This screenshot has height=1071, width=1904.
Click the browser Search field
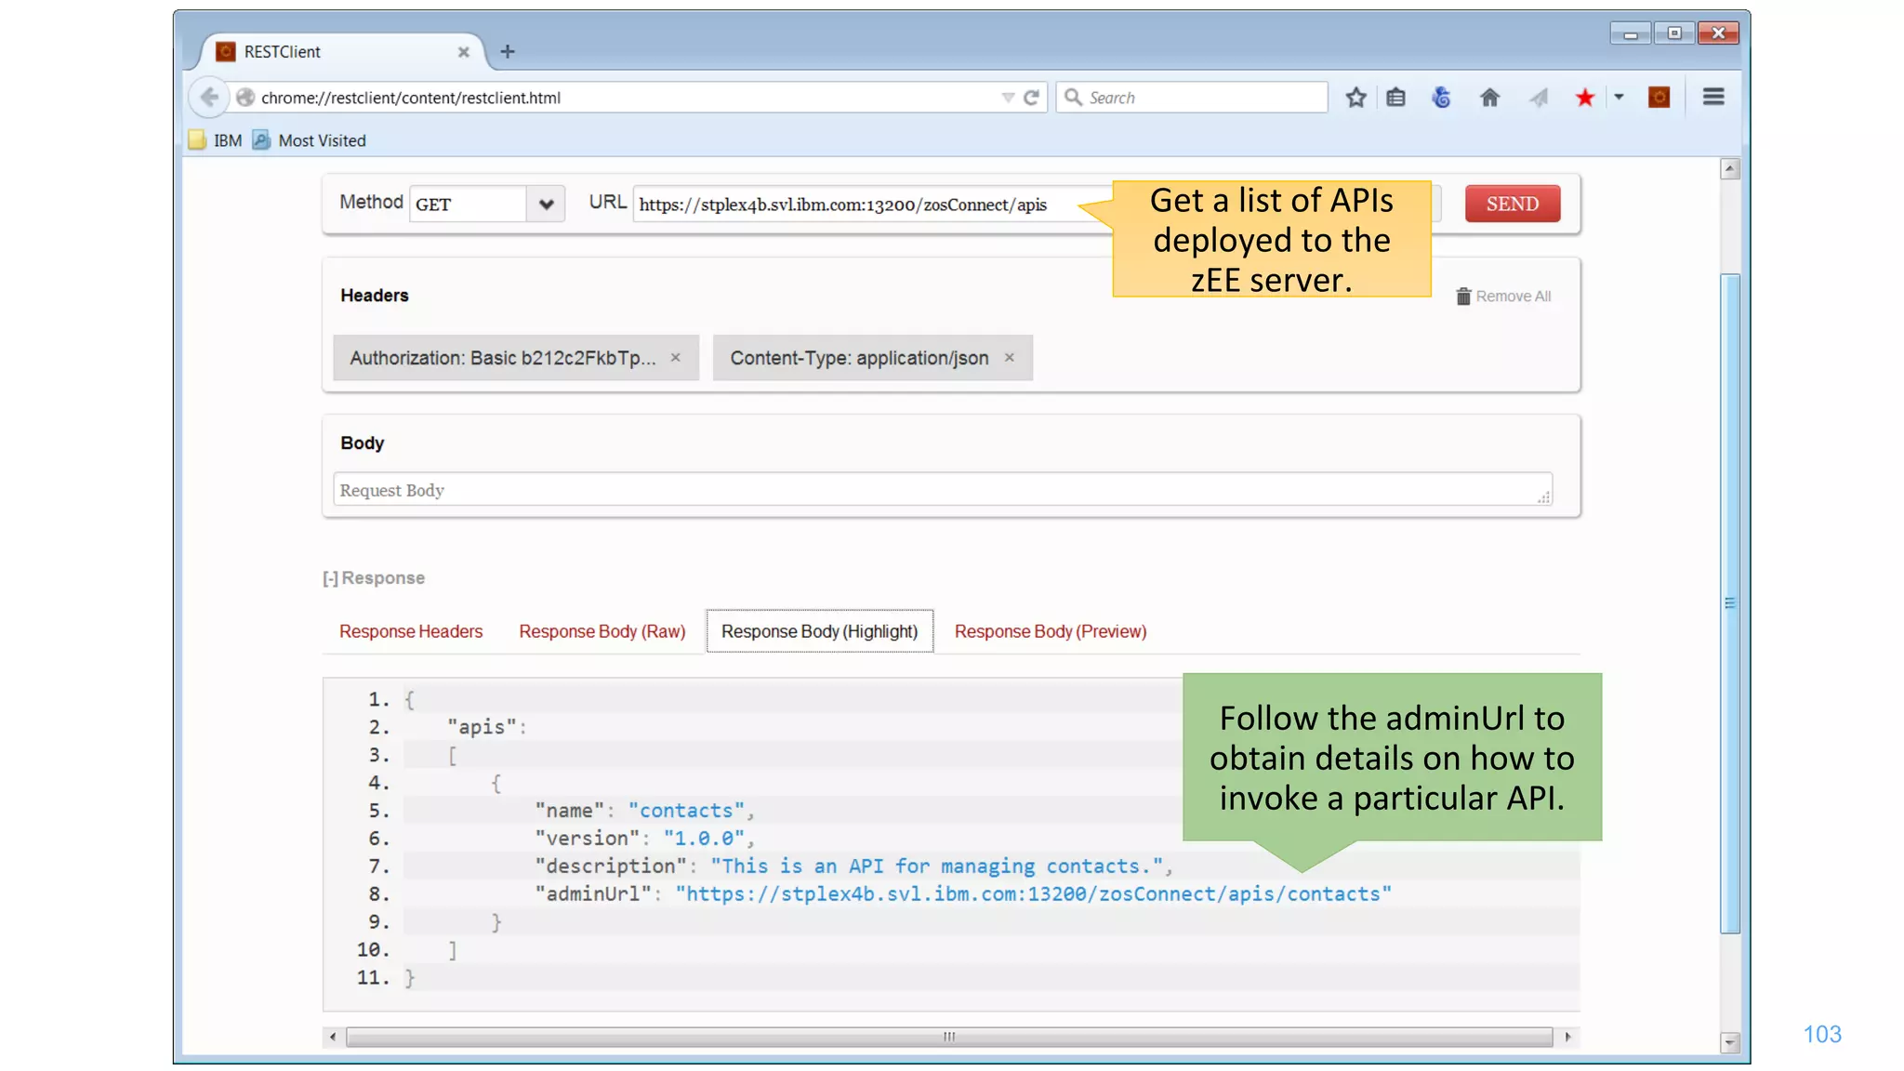coord(1192,98)
